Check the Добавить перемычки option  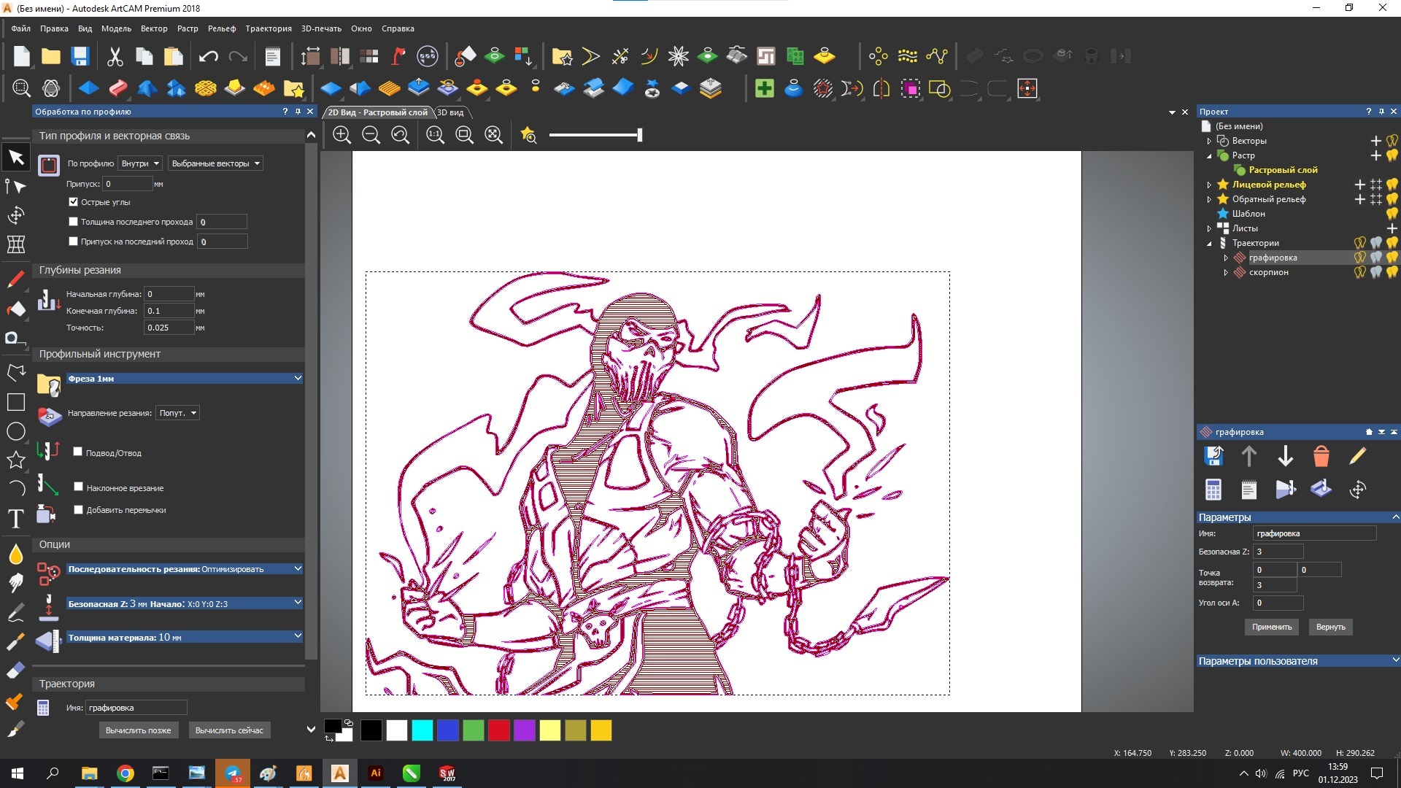click(x=78, y=509)
